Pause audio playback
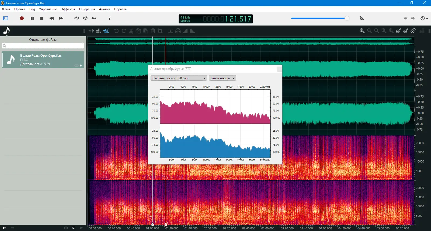The image size is (431, 231). pos(32,18)
